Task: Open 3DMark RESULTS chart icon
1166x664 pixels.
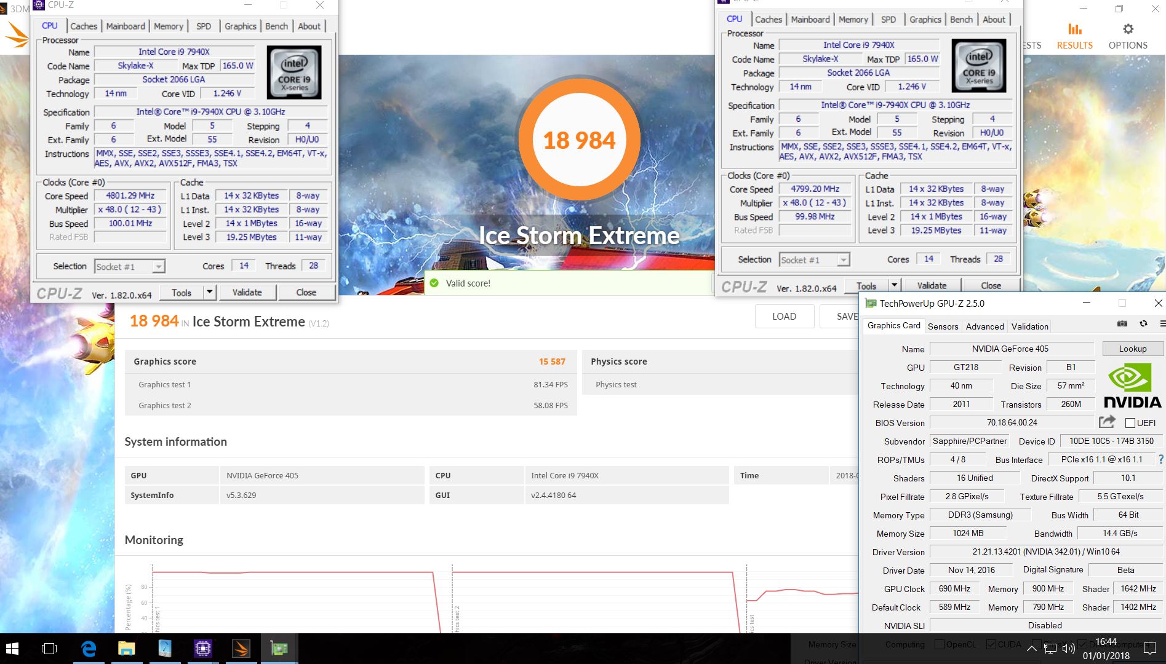Action: (x=1075, y=29)
